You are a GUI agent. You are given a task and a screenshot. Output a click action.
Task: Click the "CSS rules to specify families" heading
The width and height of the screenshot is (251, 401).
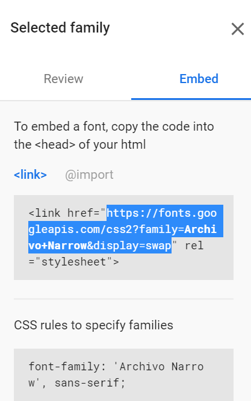pos(93,325)
